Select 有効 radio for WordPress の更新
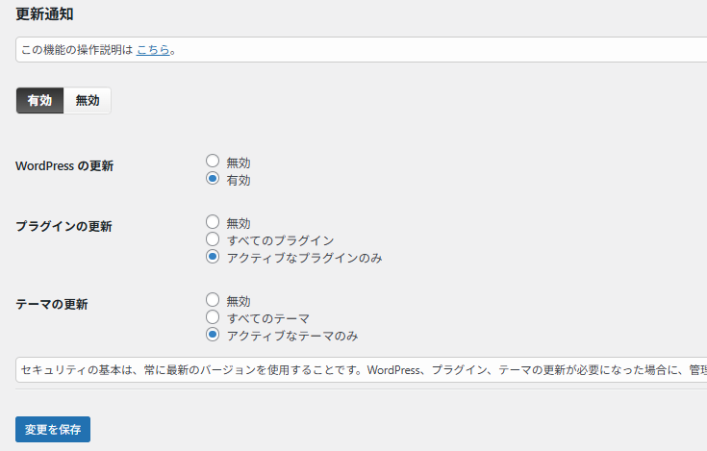This screenshot has height=451, width=707. point(214,179)
